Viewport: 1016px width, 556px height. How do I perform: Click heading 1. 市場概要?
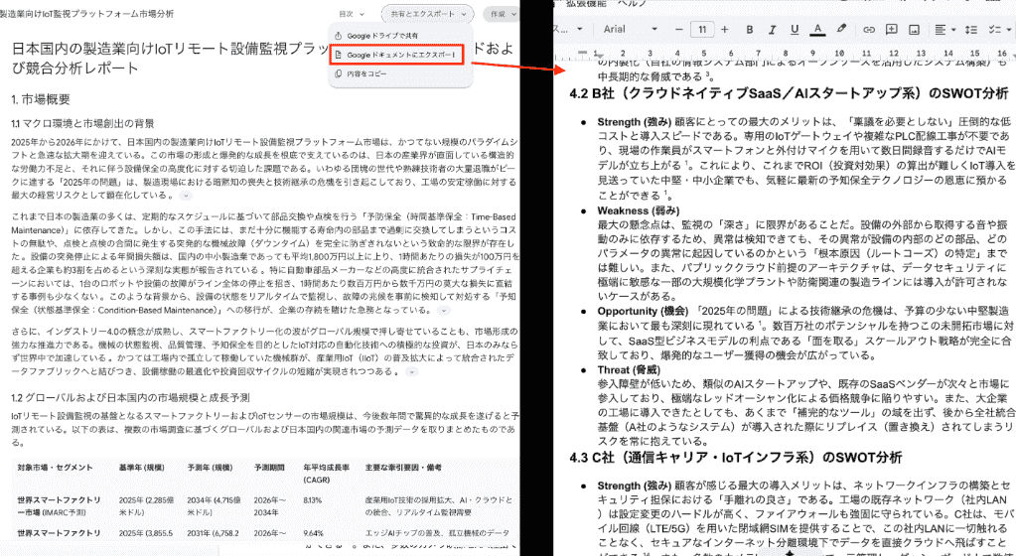point(40,99)
